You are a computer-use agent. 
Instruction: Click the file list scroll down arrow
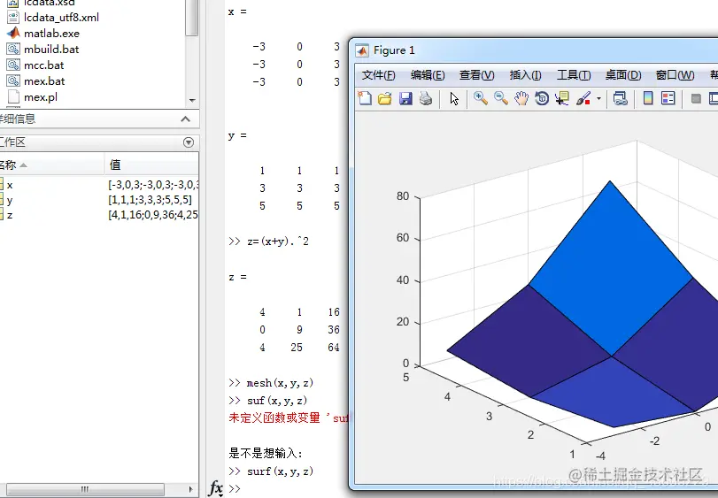pyautogui.click(x=192, y=101)
